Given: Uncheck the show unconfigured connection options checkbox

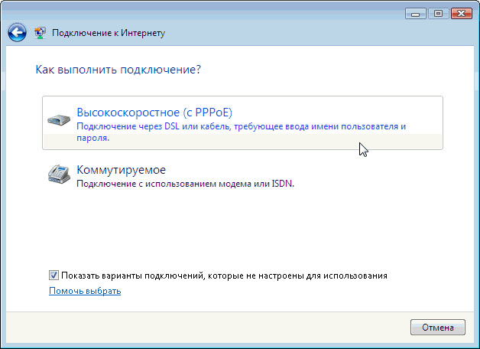Looking at the screenshot, I should [x=54, y=276].
